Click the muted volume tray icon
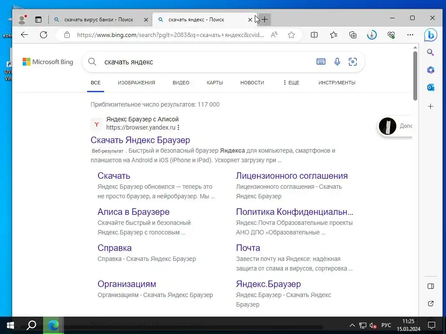 coord(373,325)
